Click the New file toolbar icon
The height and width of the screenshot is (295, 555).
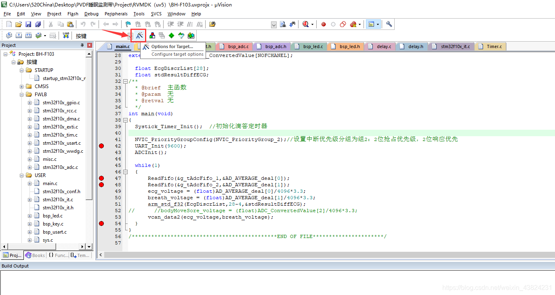click(9, 24)
